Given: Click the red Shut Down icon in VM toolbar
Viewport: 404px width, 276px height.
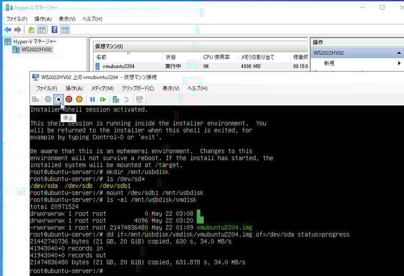Looking at the screenshot, I should click(x=69, y=99).
